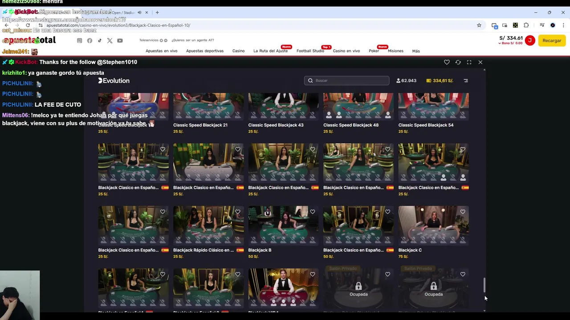The image size is (570, 320).
Task: Select Football Studio in the nav bar
Action: coord(310,51)
